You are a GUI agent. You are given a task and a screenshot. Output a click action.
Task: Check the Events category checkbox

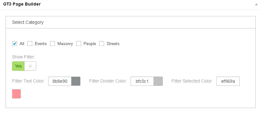tap(30, 44)
